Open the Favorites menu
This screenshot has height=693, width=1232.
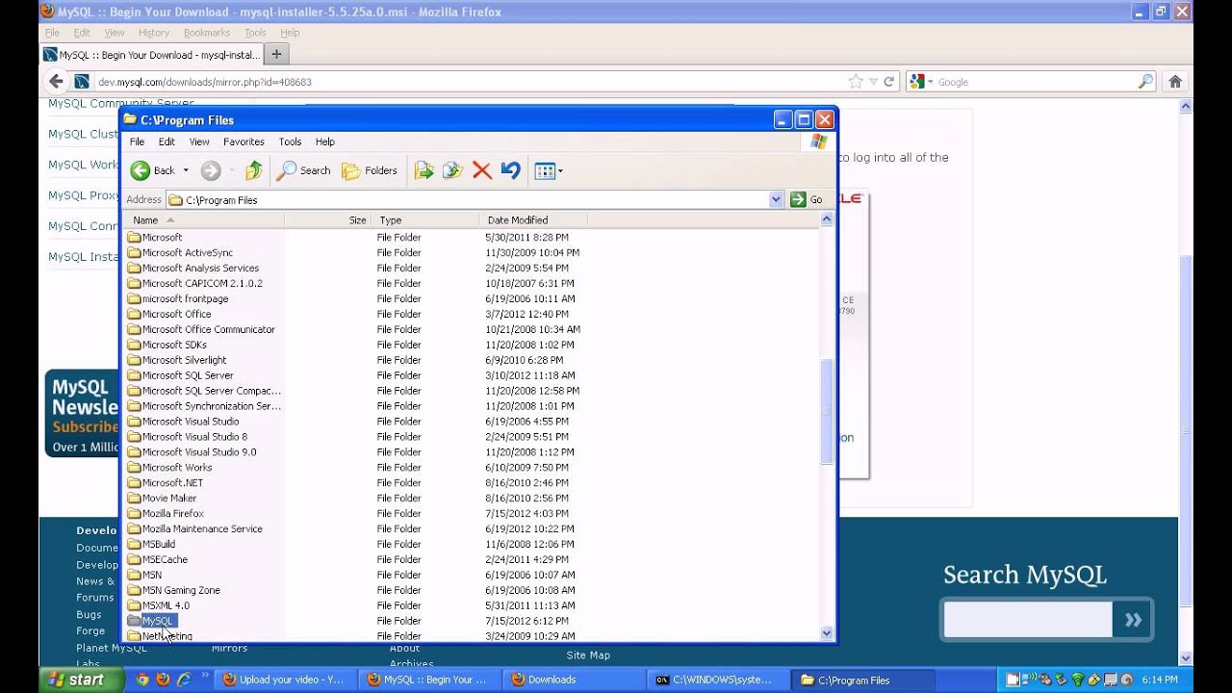point(244,141)
